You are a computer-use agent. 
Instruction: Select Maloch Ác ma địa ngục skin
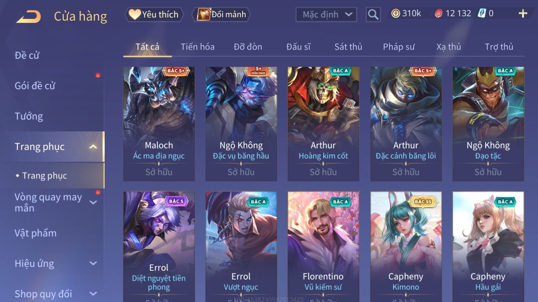(x=159, y=124)
